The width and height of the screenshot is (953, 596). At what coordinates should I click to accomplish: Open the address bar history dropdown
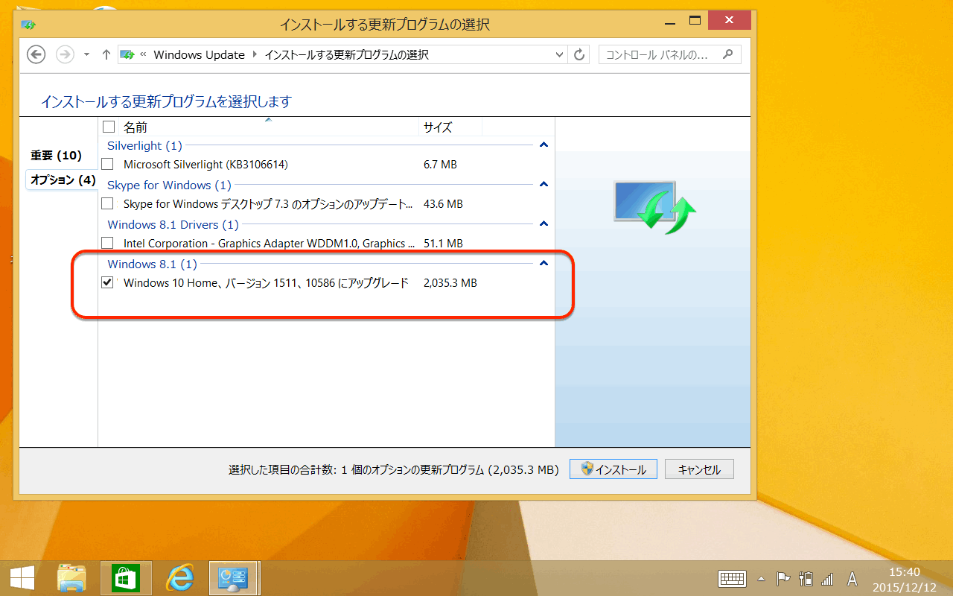(560, 54)
